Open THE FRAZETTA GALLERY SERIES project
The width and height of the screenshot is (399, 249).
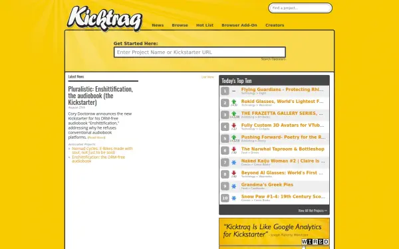pyautogui.click(x=282, y=114)
